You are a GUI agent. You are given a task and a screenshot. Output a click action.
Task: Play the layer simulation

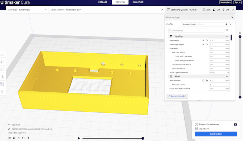79,138
